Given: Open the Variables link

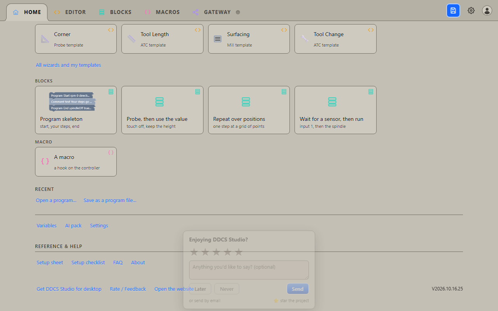Looking at the screenshot, I should (x=47, y=225).
